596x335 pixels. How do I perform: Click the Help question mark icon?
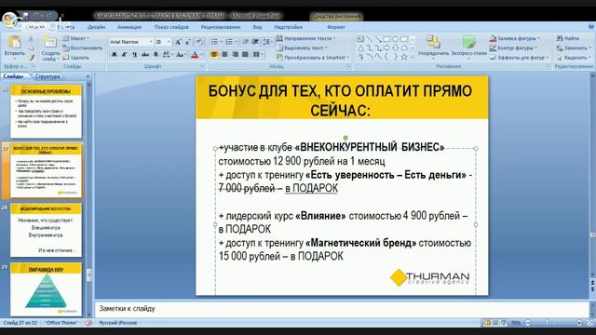591,27
